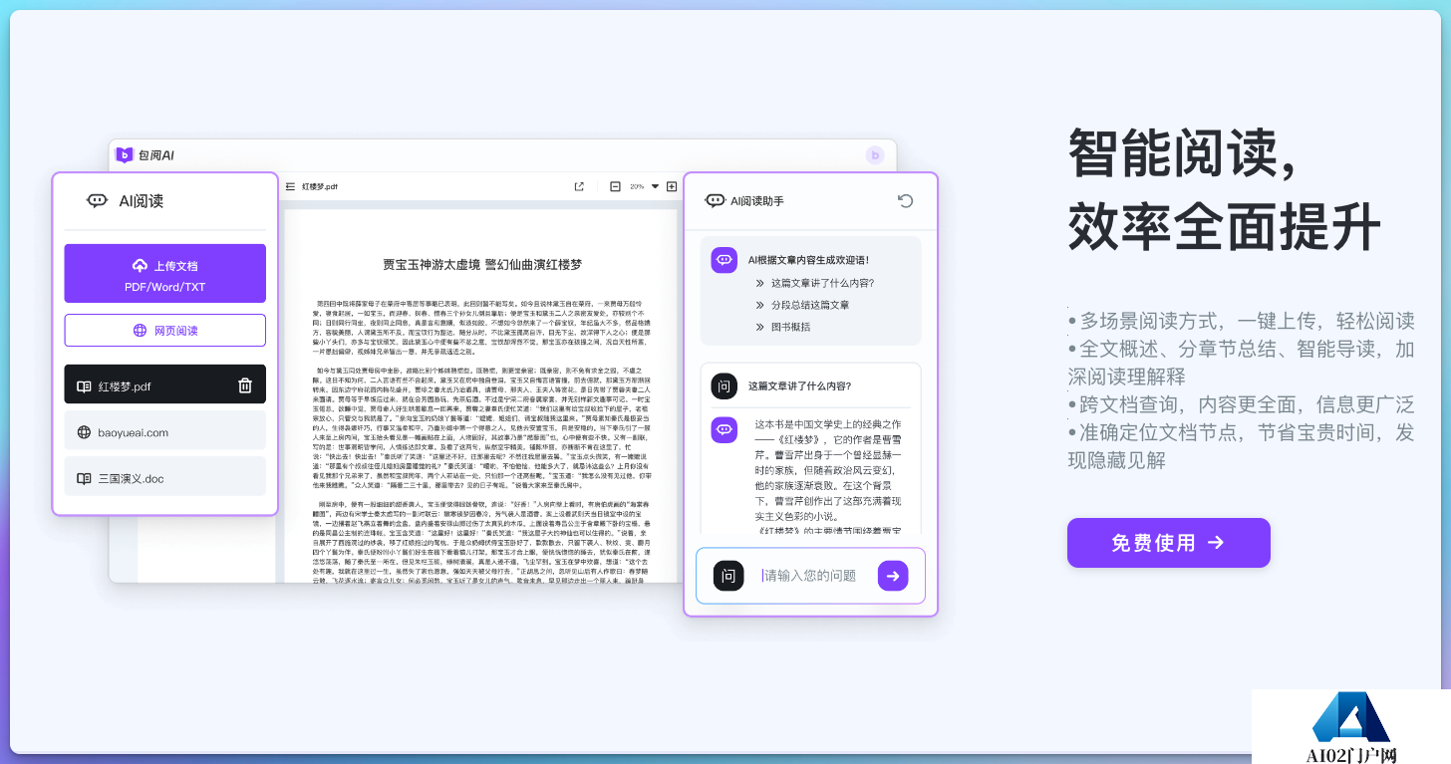The width and height of the screenshot is (1451, 764).
Task: Click the double chevron before 分段总结这篇文章
Action: tap(760, 305)
